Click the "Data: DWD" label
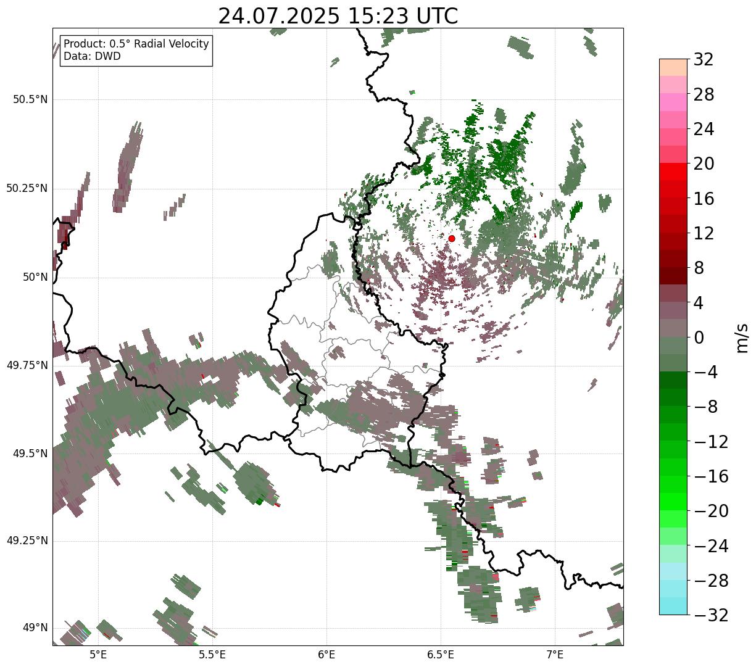Viewport: 756px width, 667px height. click(93, 56)
